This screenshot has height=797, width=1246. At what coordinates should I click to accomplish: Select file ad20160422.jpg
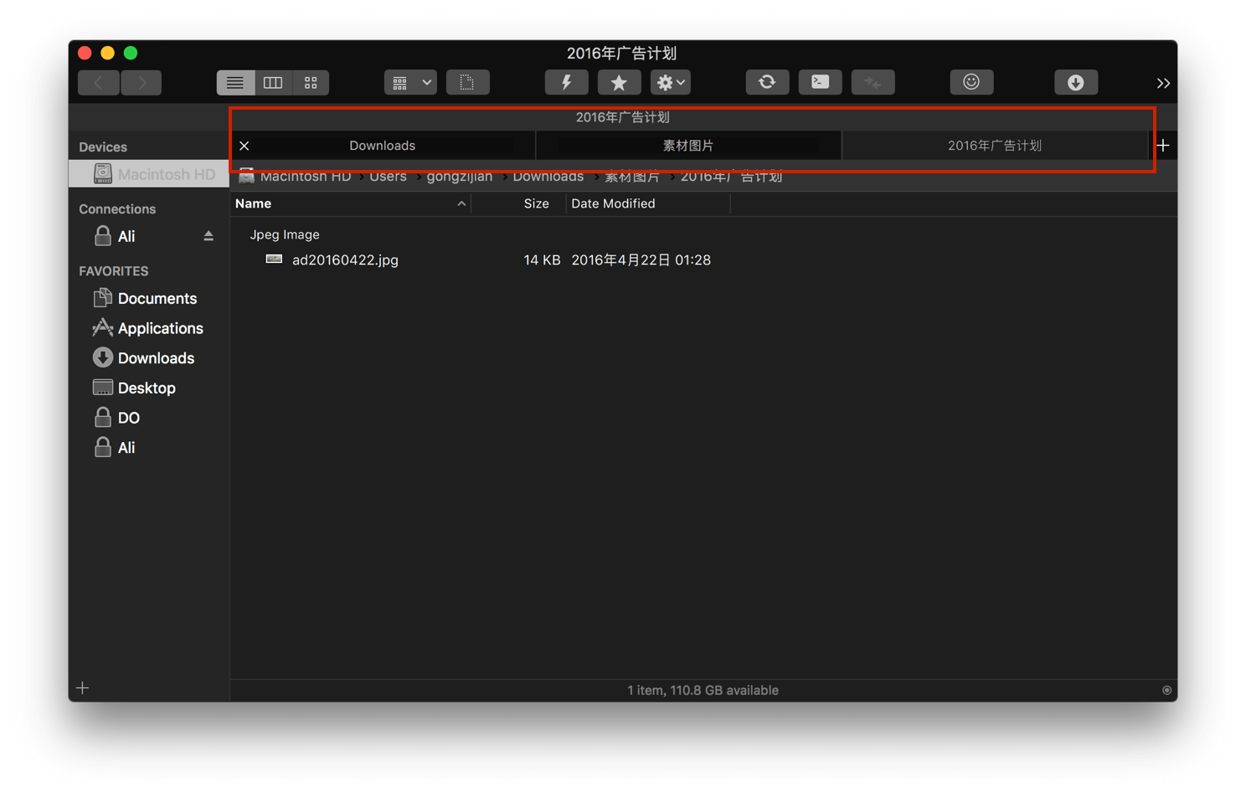(x=345, y=260)
